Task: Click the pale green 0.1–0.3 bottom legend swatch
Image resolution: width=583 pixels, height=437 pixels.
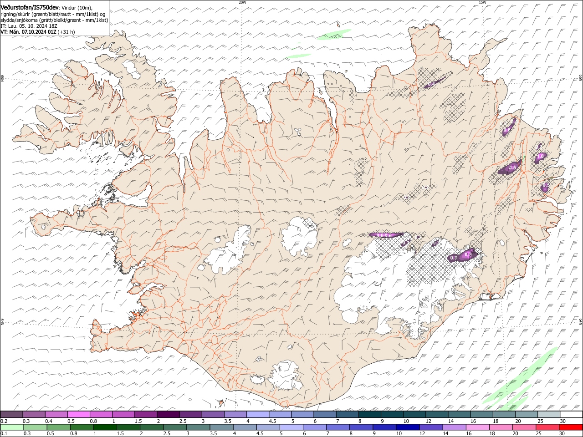Action: click(12, 427)
